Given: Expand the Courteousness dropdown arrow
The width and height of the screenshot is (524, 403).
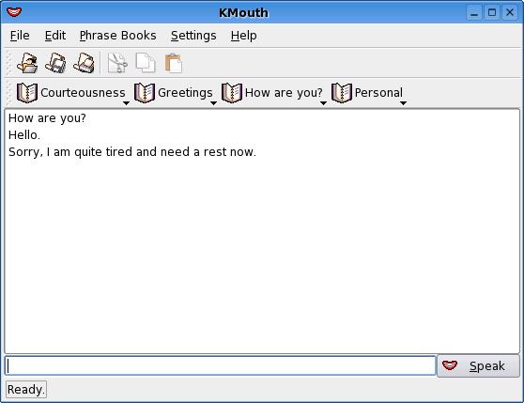Looking at the screenshot, I should 127,103.
